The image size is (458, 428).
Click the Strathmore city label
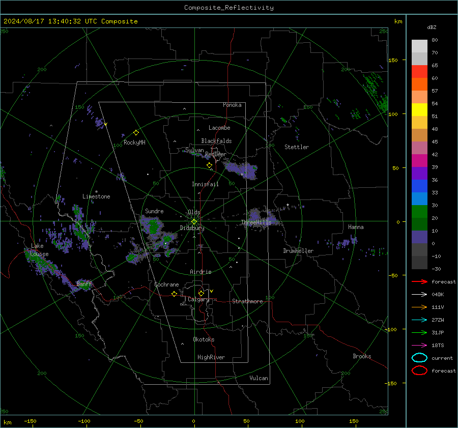pyautogui.click(x=247, y=301)
